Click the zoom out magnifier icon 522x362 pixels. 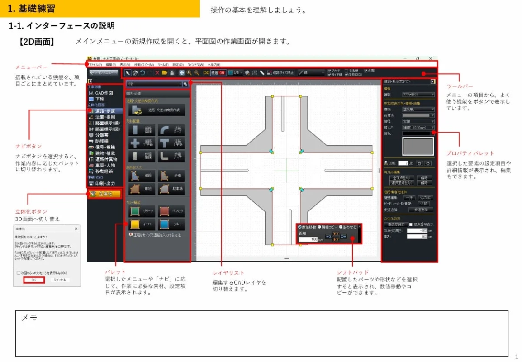tap(196, 72)
